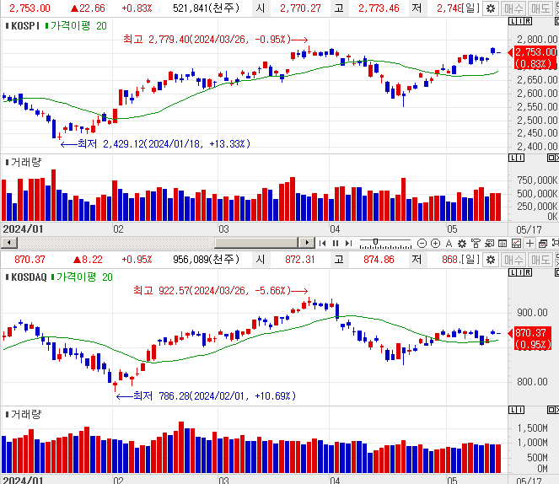Open the multi-chart window icon
This screenshot has width=559, height=484.
tap(543, 244)
